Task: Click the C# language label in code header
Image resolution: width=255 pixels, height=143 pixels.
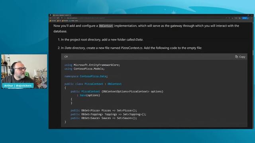Action: pos(66,56)
